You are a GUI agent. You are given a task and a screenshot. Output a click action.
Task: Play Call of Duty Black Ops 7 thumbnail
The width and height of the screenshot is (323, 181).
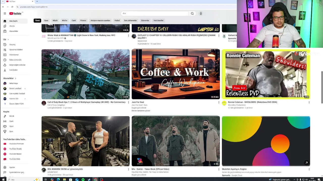(x=86, y=74)
